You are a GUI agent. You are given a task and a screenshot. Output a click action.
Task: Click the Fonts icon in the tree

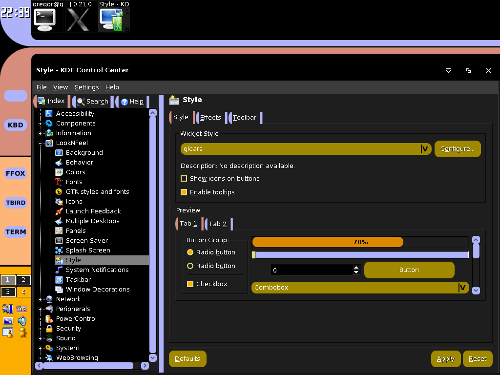[x=59, y=182]
